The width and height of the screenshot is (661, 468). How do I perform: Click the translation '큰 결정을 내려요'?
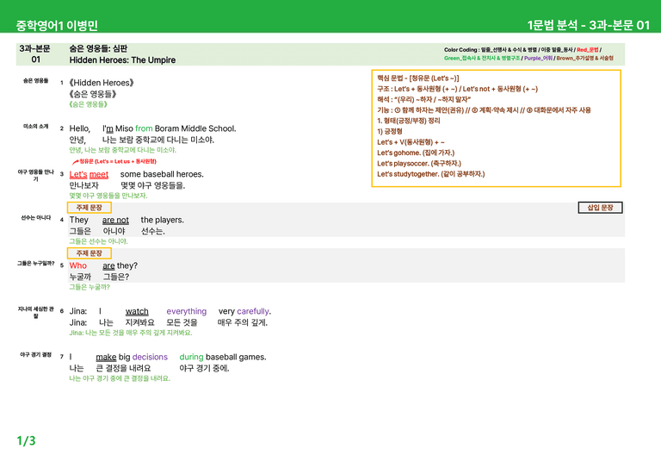click(124, 368)
